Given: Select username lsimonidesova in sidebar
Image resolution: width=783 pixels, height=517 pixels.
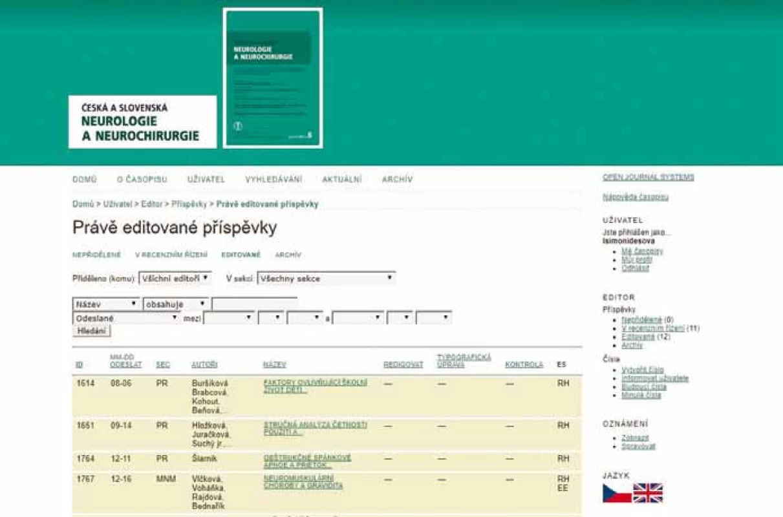Looking at the screenshot, I should pyautogui.click(x=628, y=241).
